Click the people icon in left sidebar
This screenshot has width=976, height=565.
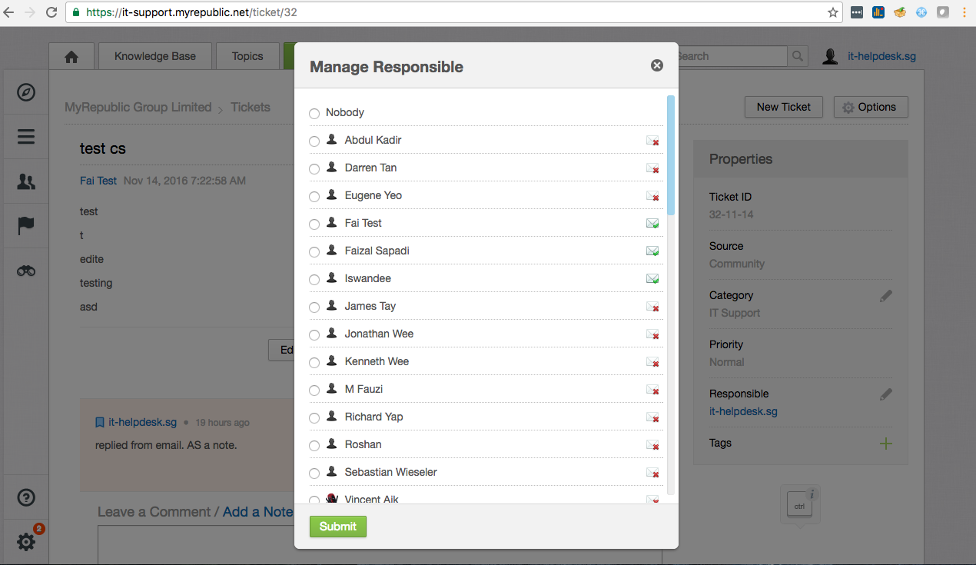click(x=26, y=181)
